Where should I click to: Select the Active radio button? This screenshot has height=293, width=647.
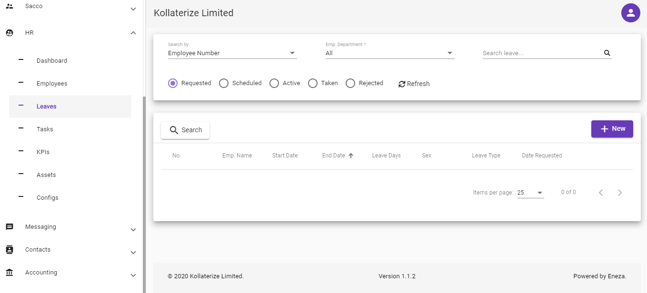coord(274,83)
